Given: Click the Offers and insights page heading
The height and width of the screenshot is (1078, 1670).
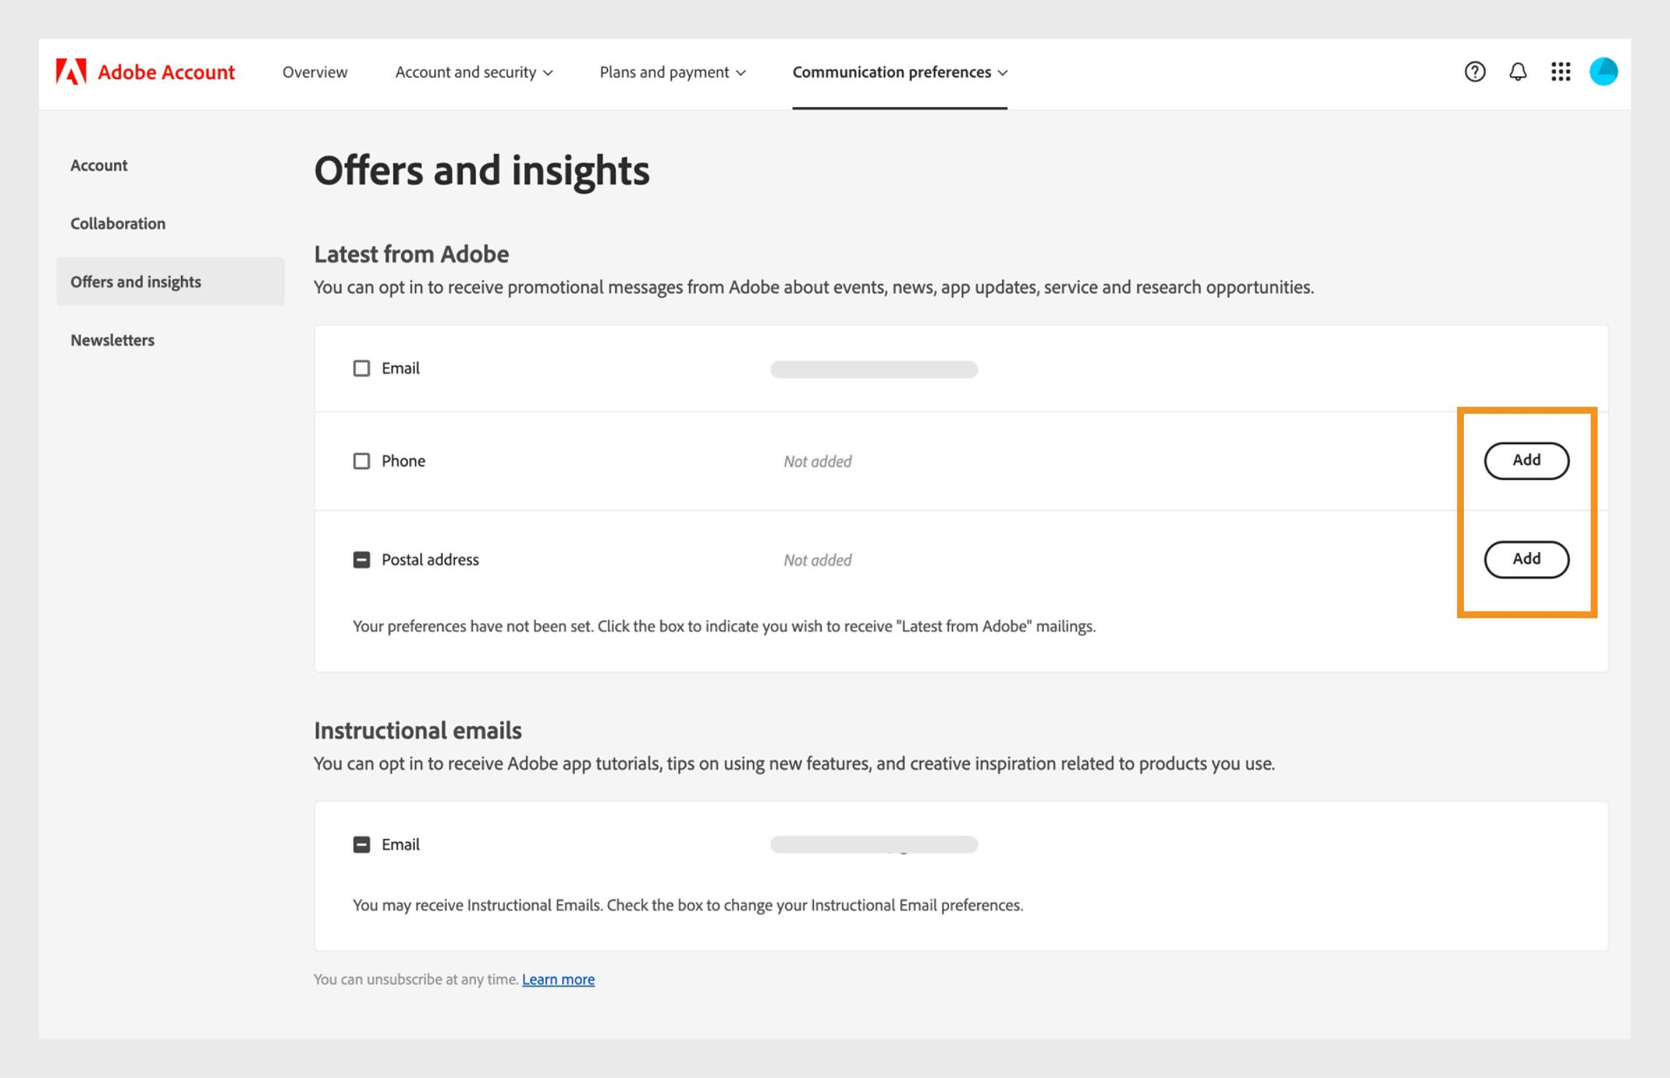Looking at the screenshot, I should click(482, 170).
